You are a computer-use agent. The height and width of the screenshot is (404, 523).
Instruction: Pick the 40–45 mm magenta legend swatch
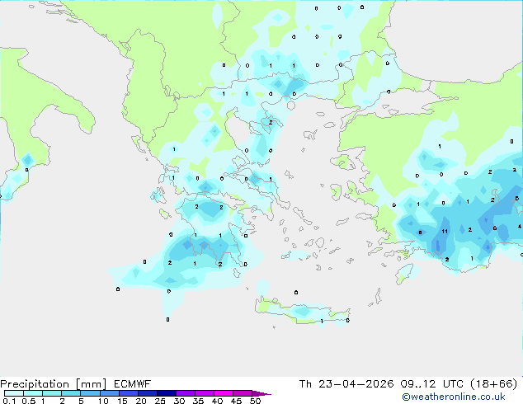[224, 393]
